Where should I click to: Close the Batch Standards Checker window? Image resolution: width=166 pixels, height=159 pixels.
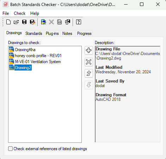[158, 5]
